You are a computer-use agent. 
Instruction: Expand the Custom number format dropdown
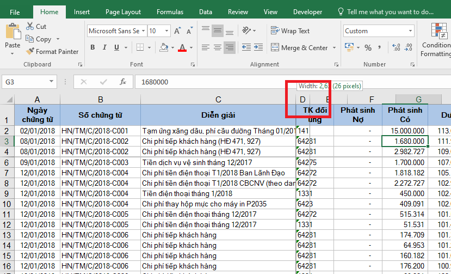tap(411, 31)
